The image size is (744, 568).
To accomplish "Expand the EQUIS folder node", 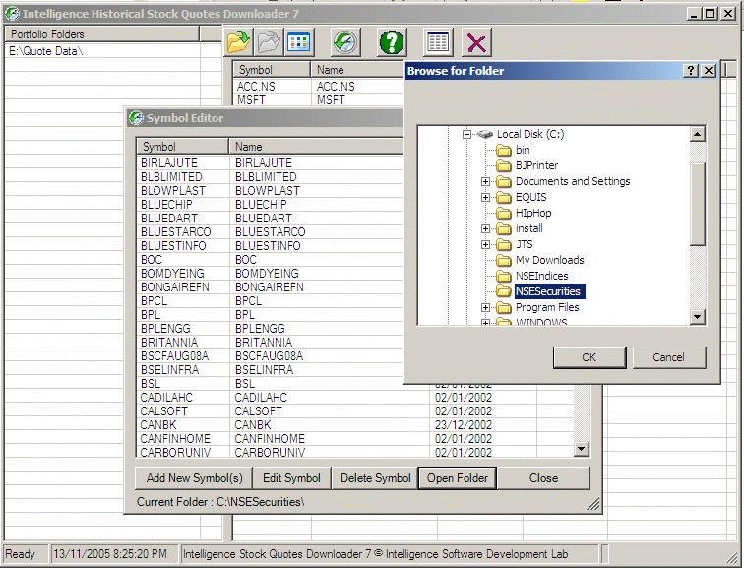I will 486,197.
